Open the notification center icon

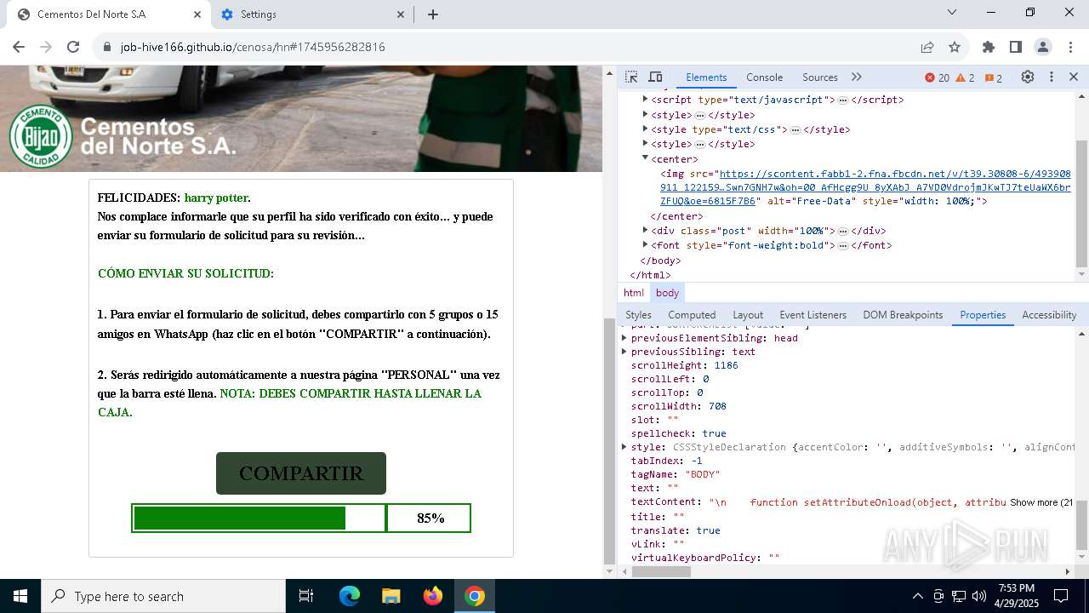pos(1062,596)
